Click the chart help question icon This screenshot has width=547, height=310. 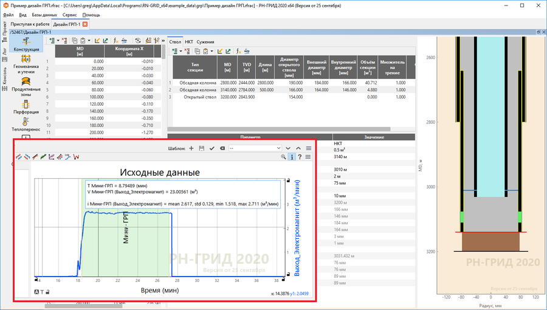tap(300, 157)
